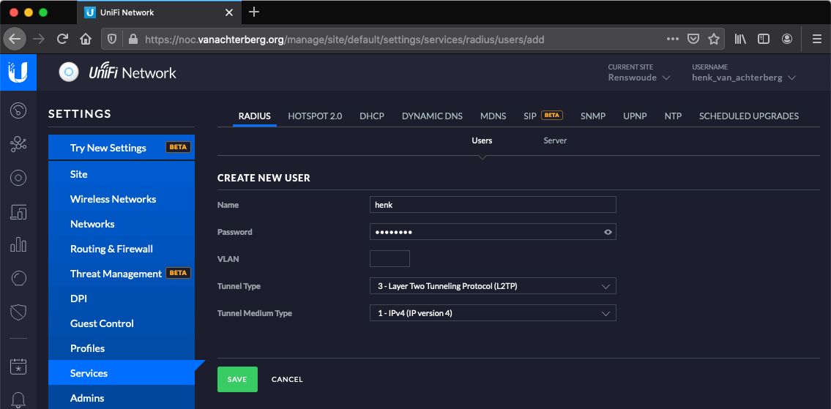Image resolution: width=831 pixels, height=409 pixels.
Task: Open a new browser tab
Action: pyautogui.click(x=254, y=12)
